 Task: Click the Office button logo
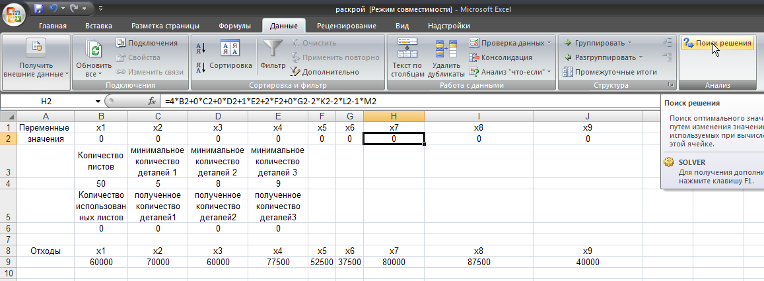[15, 14]
